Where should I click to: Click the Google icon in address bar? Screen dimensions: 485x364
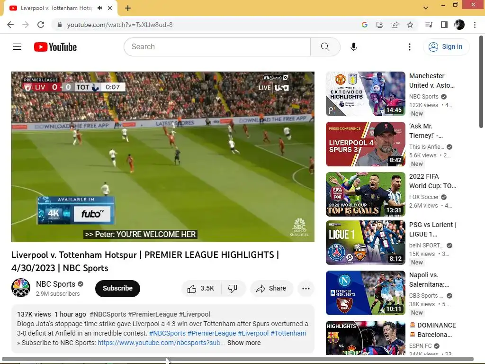pos(364,25)
